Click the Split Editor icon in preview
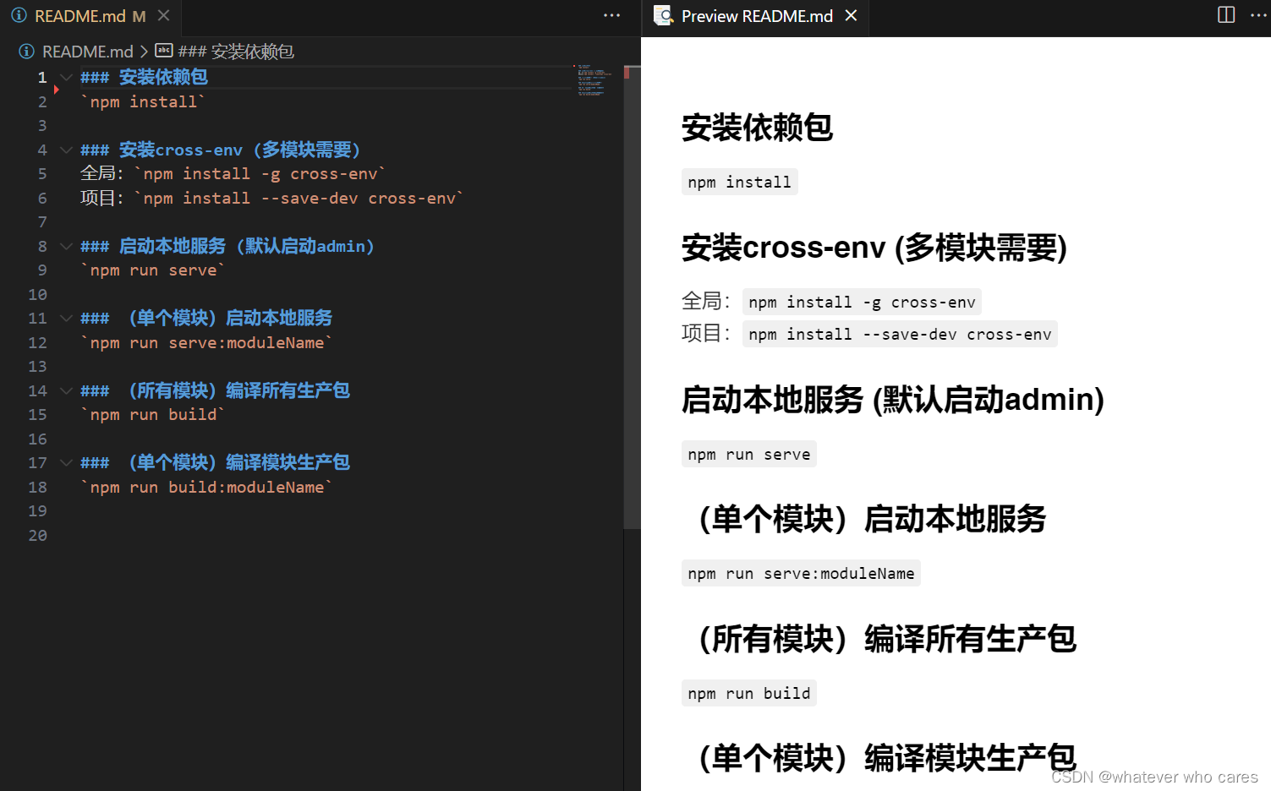Image resolution: width=1271 pixels, height=791 pixels. tap(1226, 15)
